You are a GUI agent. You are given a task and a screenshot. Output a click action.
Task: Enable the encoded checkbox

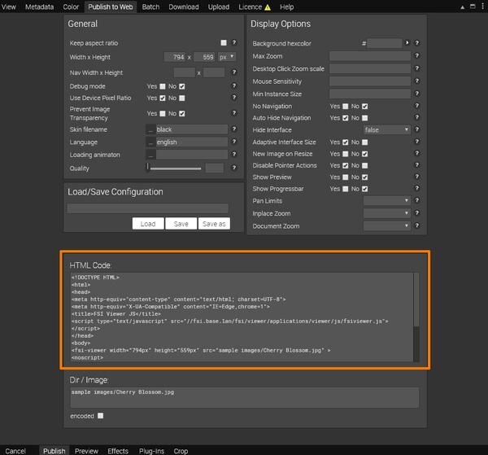pyautogui.click(x=100, y=416)
